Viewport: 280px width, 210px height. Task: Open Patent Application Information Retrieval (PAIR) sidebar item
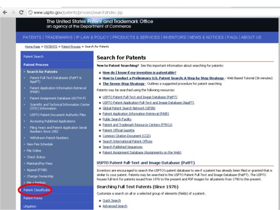coord(58,90)
